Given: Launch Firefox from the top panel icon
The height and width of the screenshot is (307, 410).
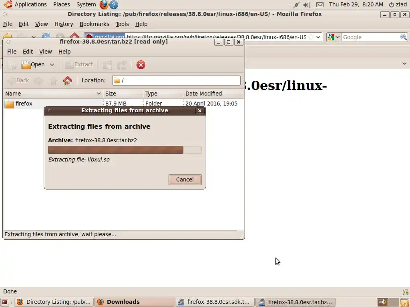Looking at the screenshot, I should pyautogui.click(x=104, y=4).
